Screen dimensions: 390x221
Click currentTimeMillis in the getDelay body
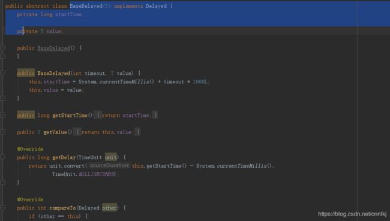(242, 166)
